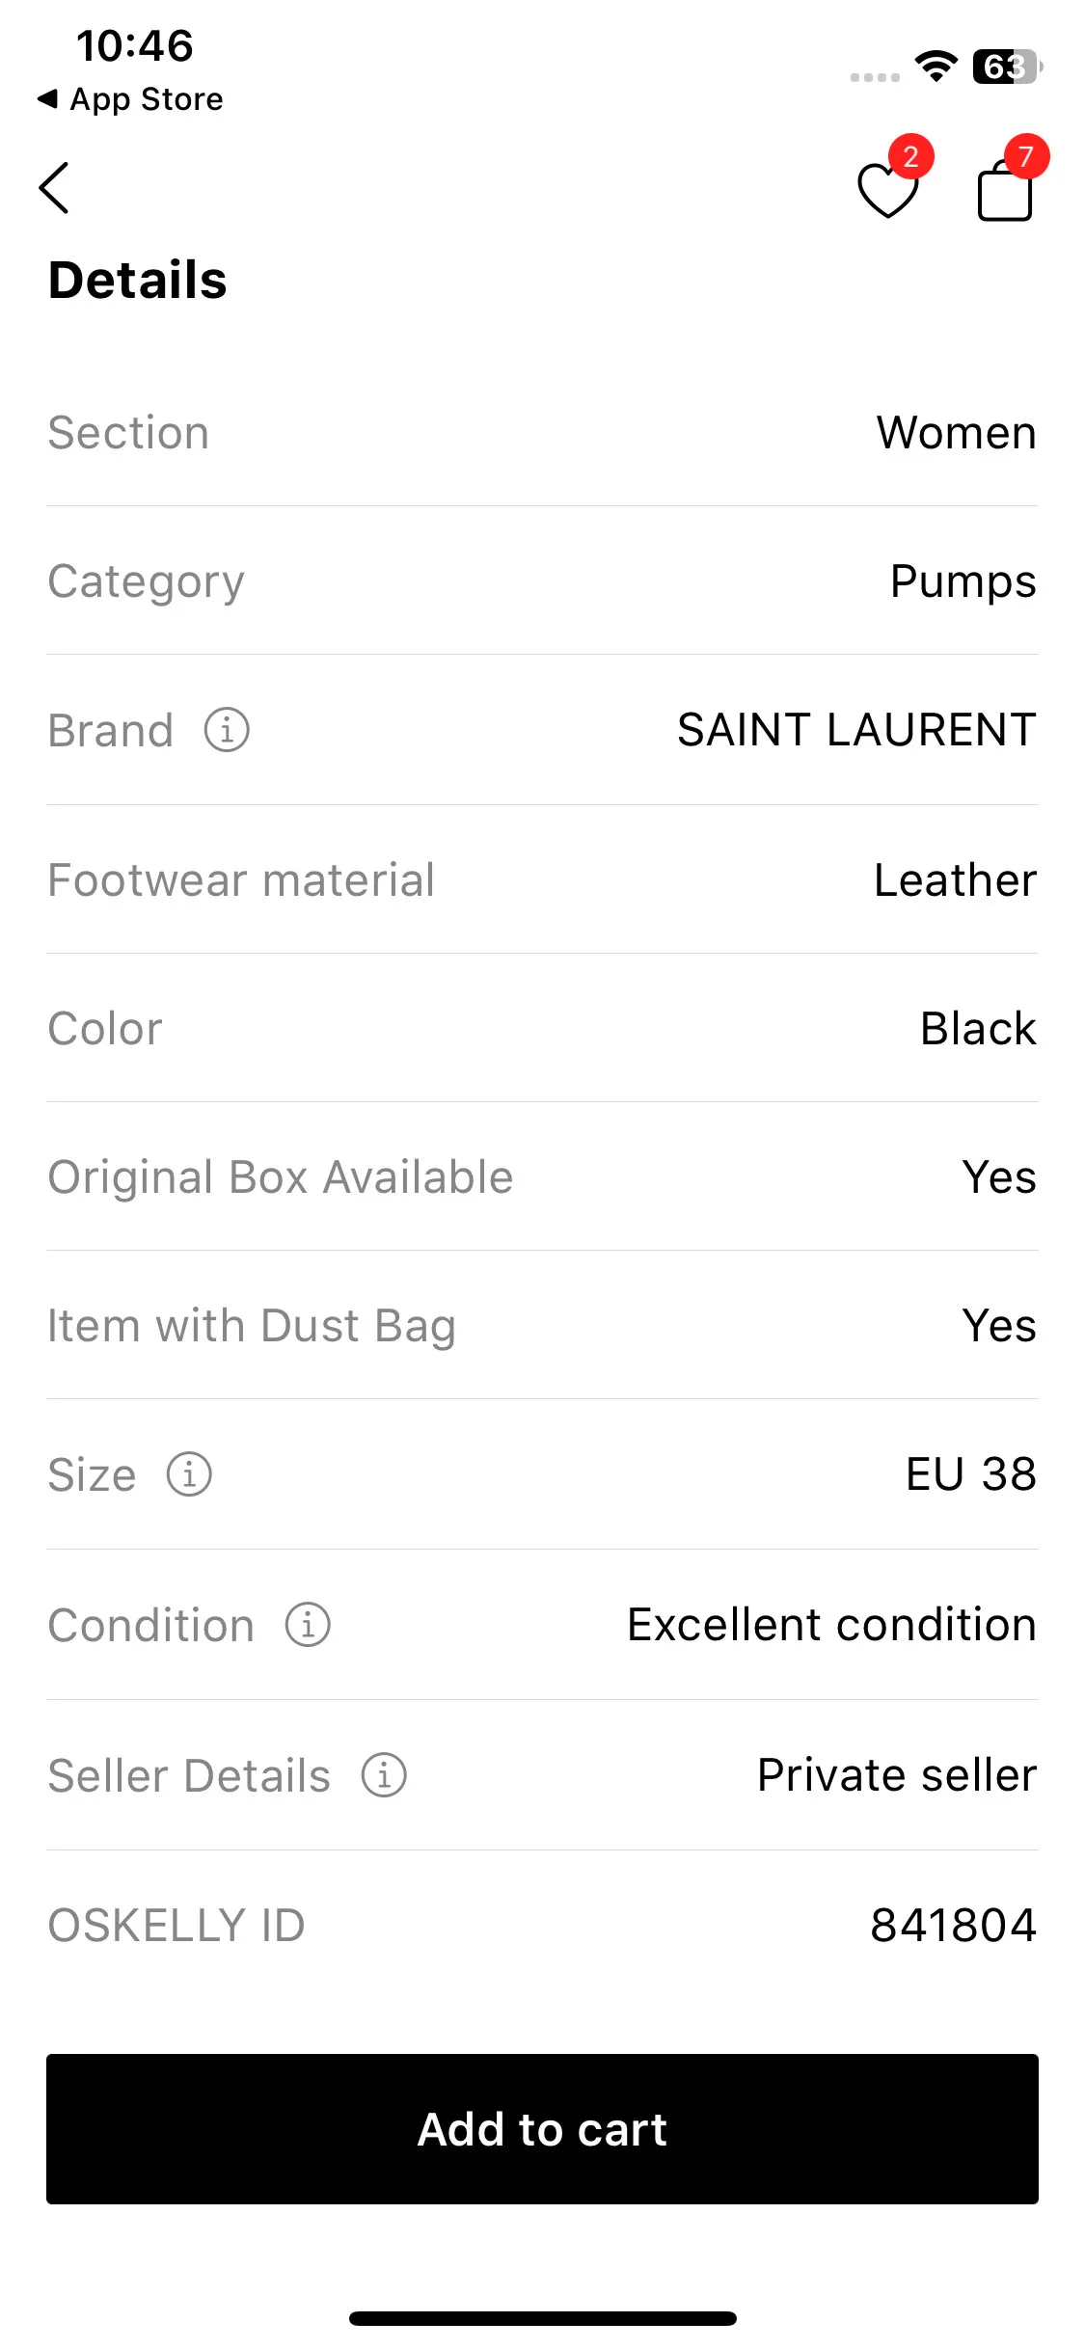Tap the Excellent condition value
Image resolution: width=1085 pixels, height=2349 pixels.
coord(831,1625)
